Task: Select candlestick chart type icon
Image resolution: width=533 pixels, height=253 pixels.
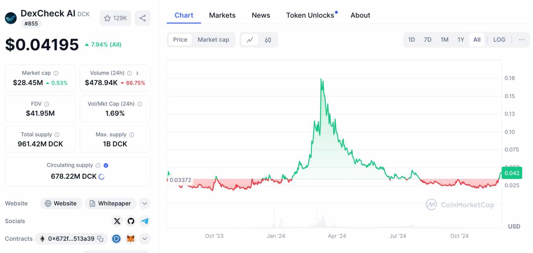Action: (x=268, y=40)
